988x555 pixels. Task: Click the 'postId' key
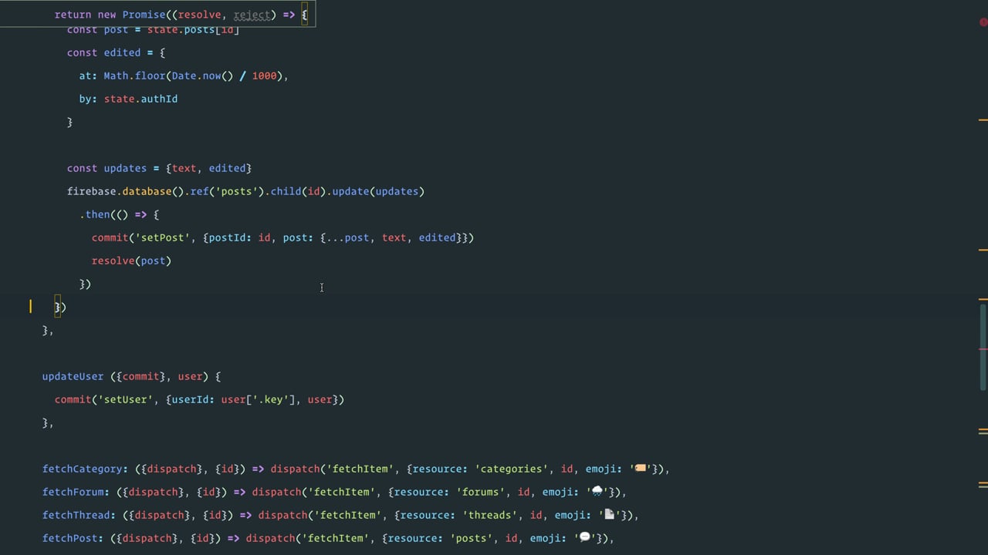point(228,237)
